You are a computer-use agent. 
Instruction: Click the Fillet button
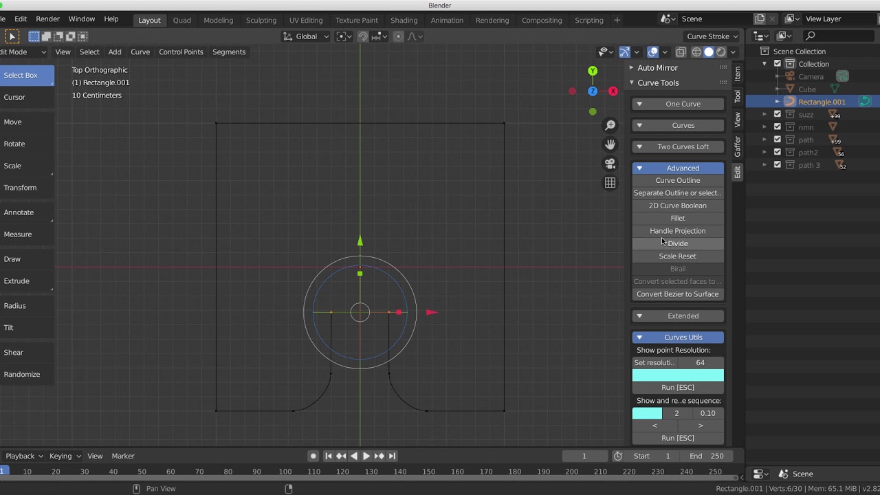[x=677, y=218]
